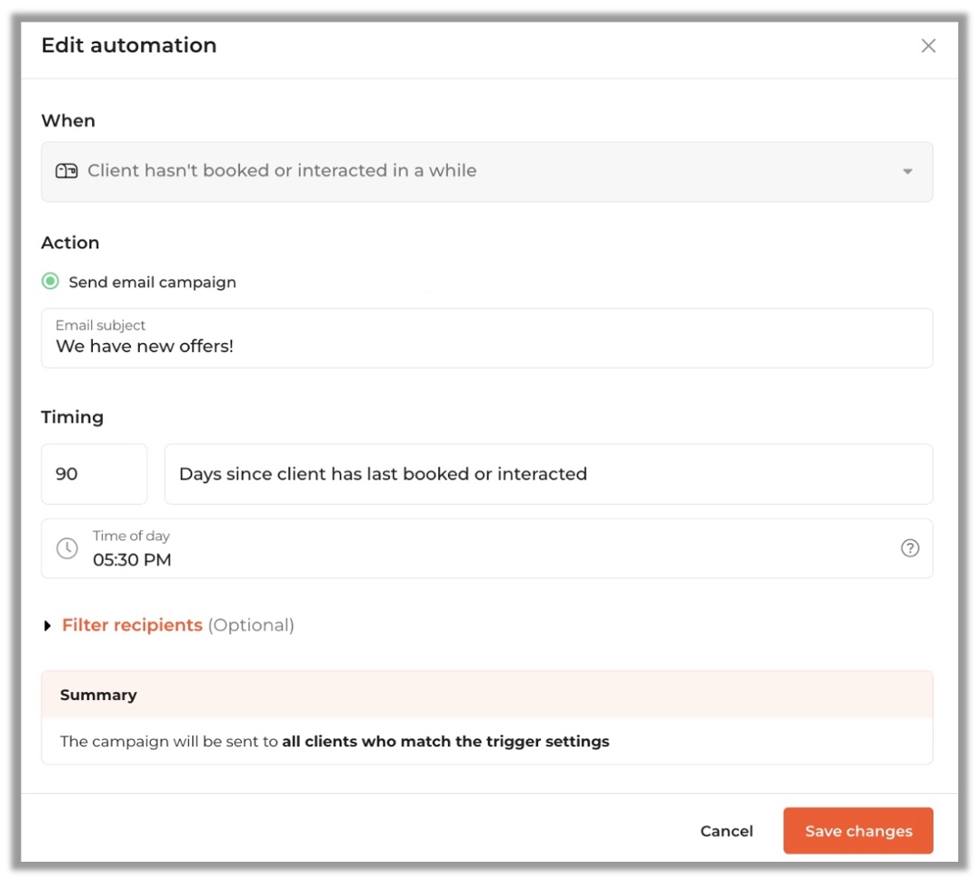Click the Edit automation dialog title

click(x=129, y=46)
